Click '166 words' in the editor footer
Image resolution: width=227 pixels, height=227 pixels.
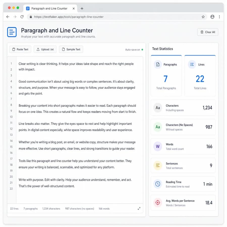click(104, 209)
